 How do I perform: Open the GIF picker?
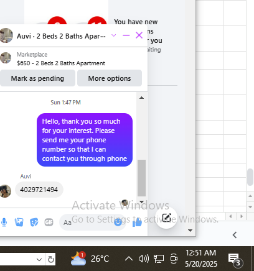point(49,223)
